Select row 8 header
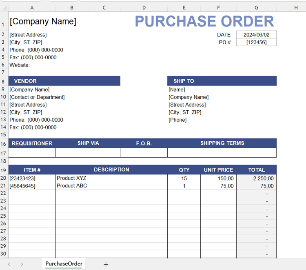 [3, 81]
